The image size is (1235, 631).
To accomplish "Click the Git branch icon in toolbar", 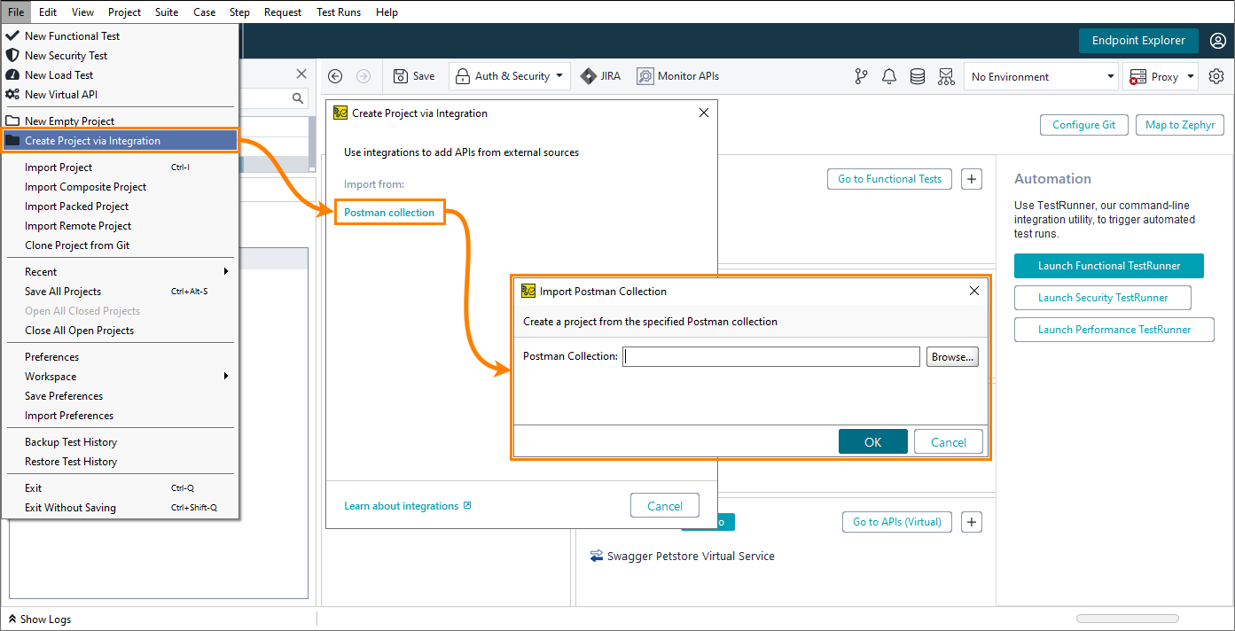I will 861,76.
